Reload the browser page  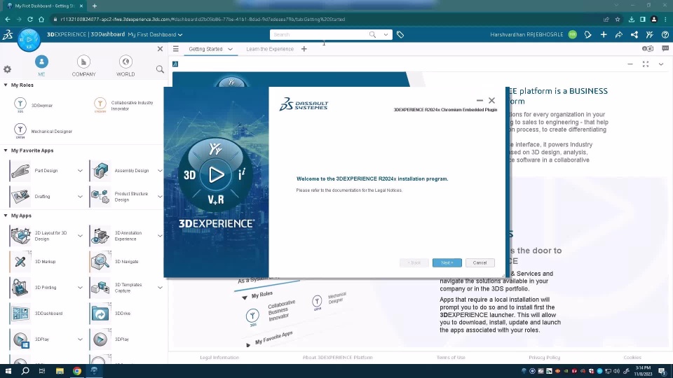pos(30,20)
